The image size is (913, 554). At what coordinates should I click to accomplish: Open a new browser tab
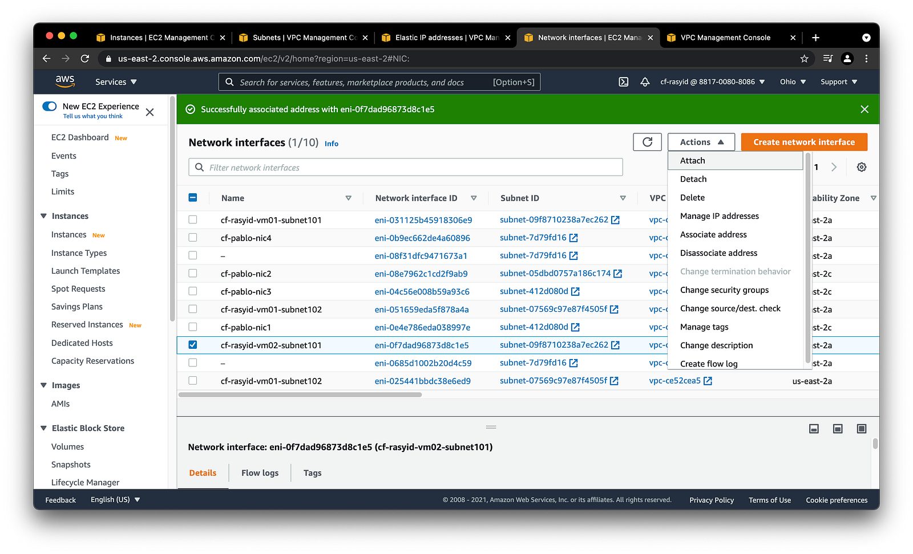point(816,38)
